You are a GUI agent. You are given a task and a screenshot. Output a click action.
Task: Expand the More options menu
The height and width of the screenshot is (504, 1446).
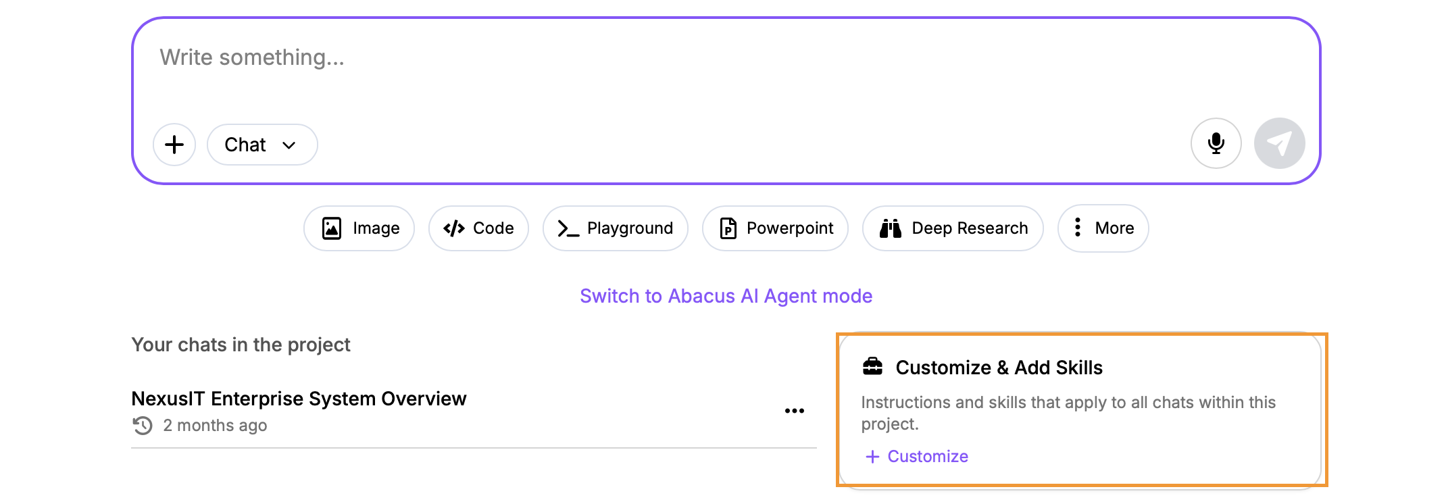(1103, 228)
